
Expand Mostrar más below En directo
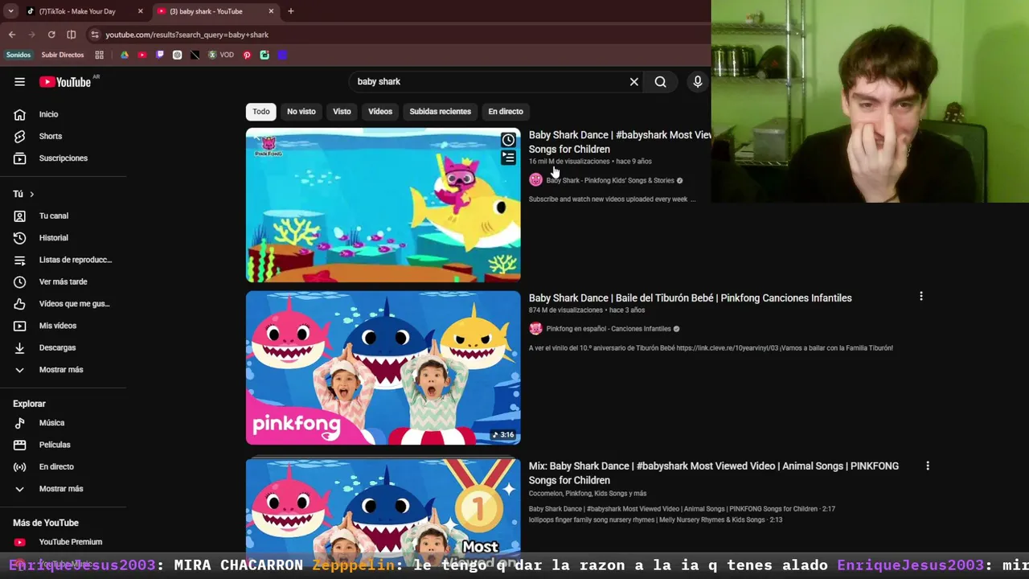pyautogui.click(x=63, y=488)
